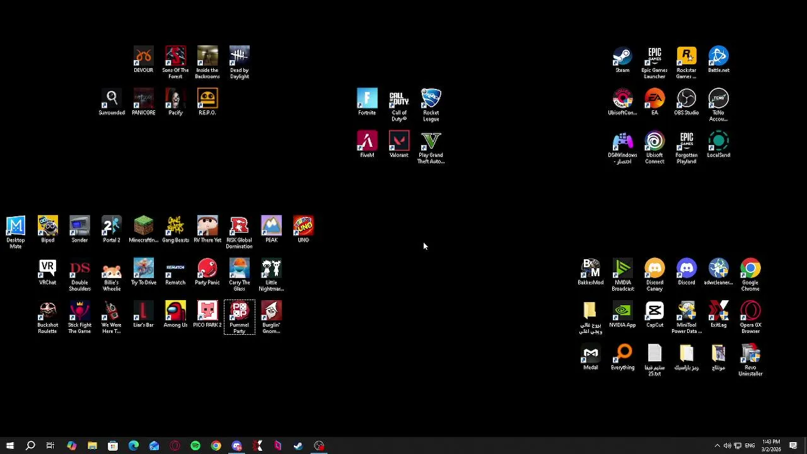This screenshot has height=454, width=807.
Task: Select the Steam desktop icon
Action: pos(622,59)
